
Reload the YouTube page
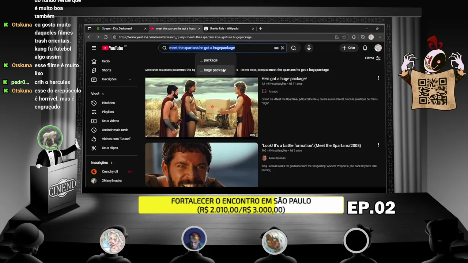tap(106, 37)
